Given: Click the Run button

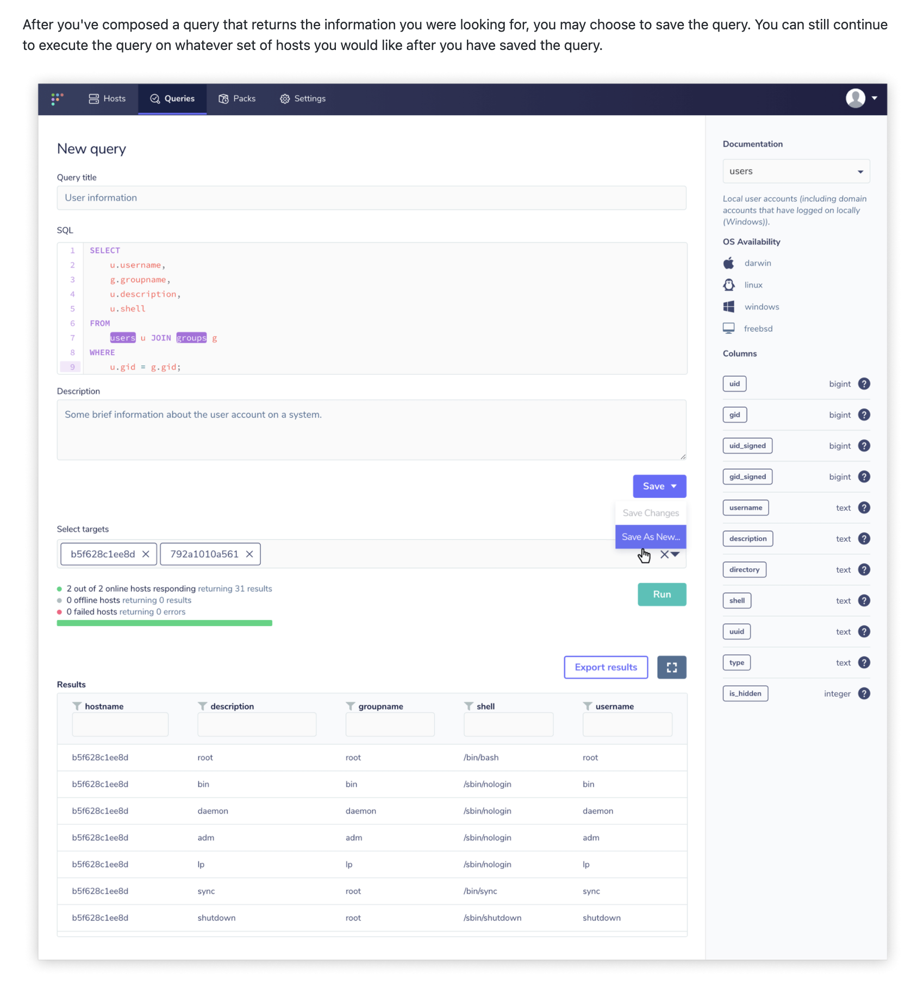Looking at the screenshot, I should coord(661,594).
